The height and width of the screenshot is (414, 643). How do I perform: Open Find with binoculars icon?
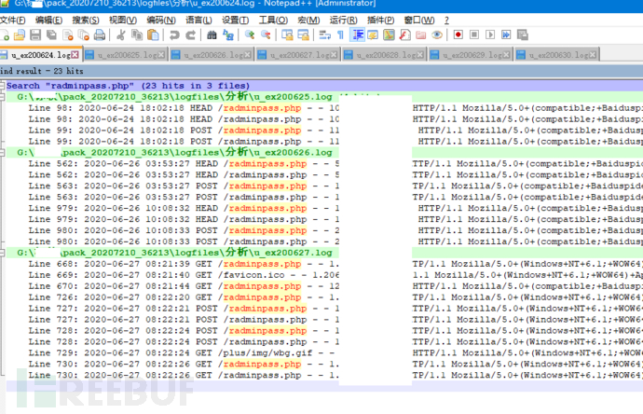(x=212, y=35)
